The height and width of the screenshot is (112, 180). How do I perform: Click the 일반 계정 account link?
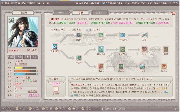tap(32, 50)
